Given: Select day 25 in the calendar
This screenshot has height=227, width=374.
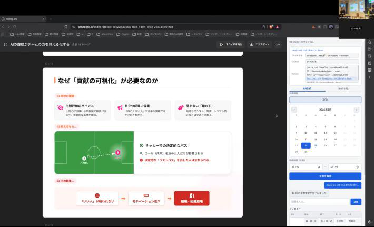Looking at the screenshot, I should (x=316, y=145).
